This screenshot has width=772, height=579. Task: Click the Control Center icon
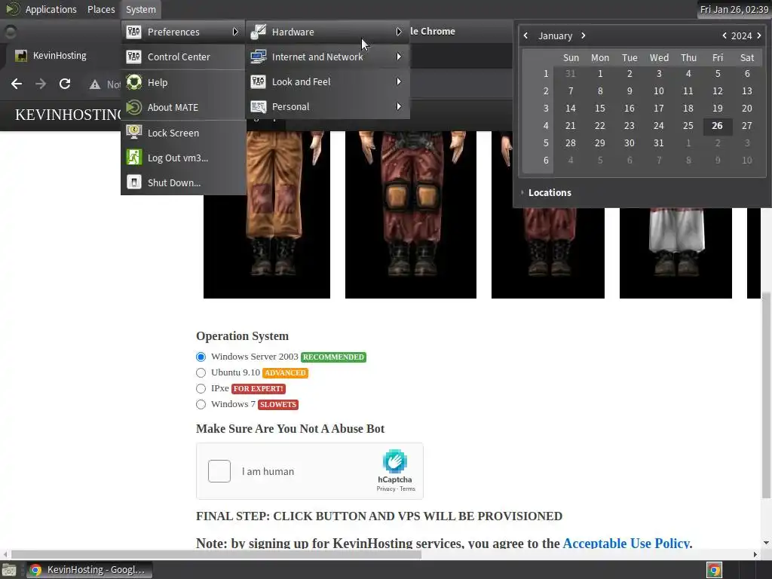click(134, 57)
